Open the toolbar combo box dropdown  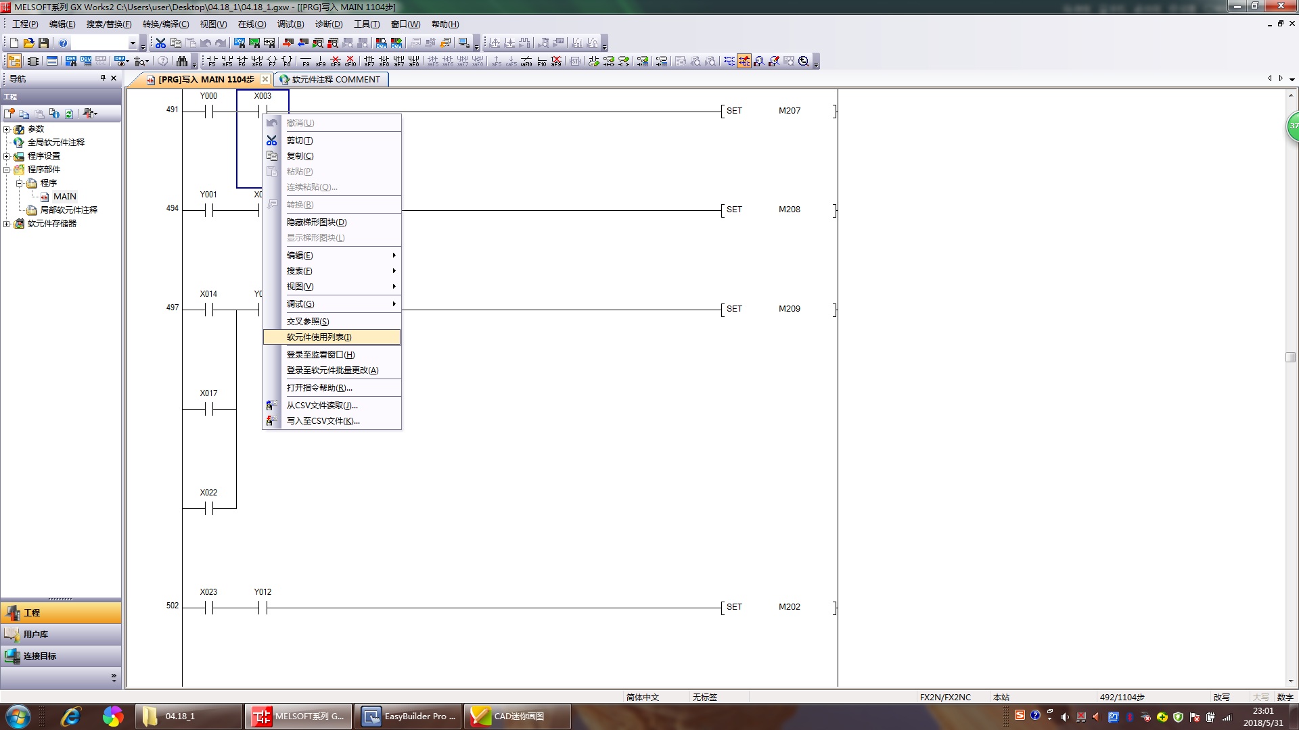[133, 43]
